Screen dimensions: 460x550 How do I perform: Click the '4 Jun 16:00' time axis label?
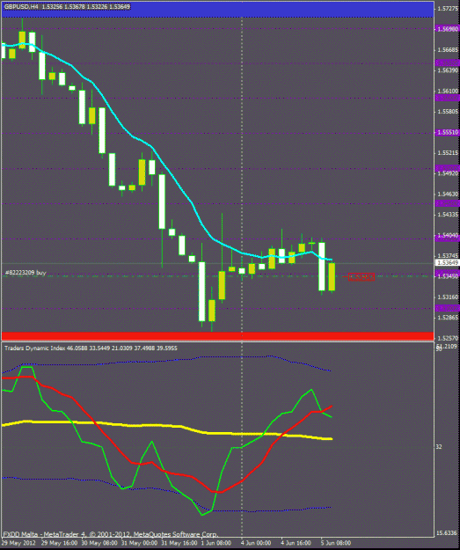(296, 543)
